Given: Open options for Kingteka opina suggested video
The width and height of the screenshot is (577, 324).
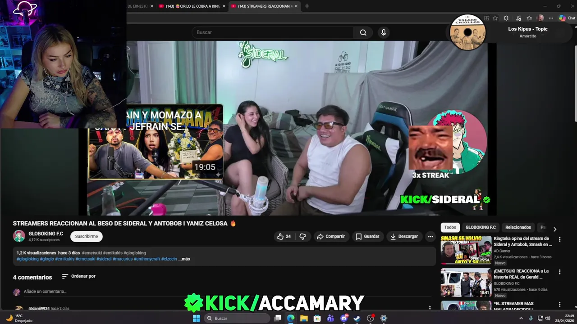Looking at the screenshot, I should (559, 239).
